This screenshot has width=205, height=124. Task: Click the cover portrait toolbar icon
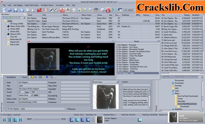(46, 10)
